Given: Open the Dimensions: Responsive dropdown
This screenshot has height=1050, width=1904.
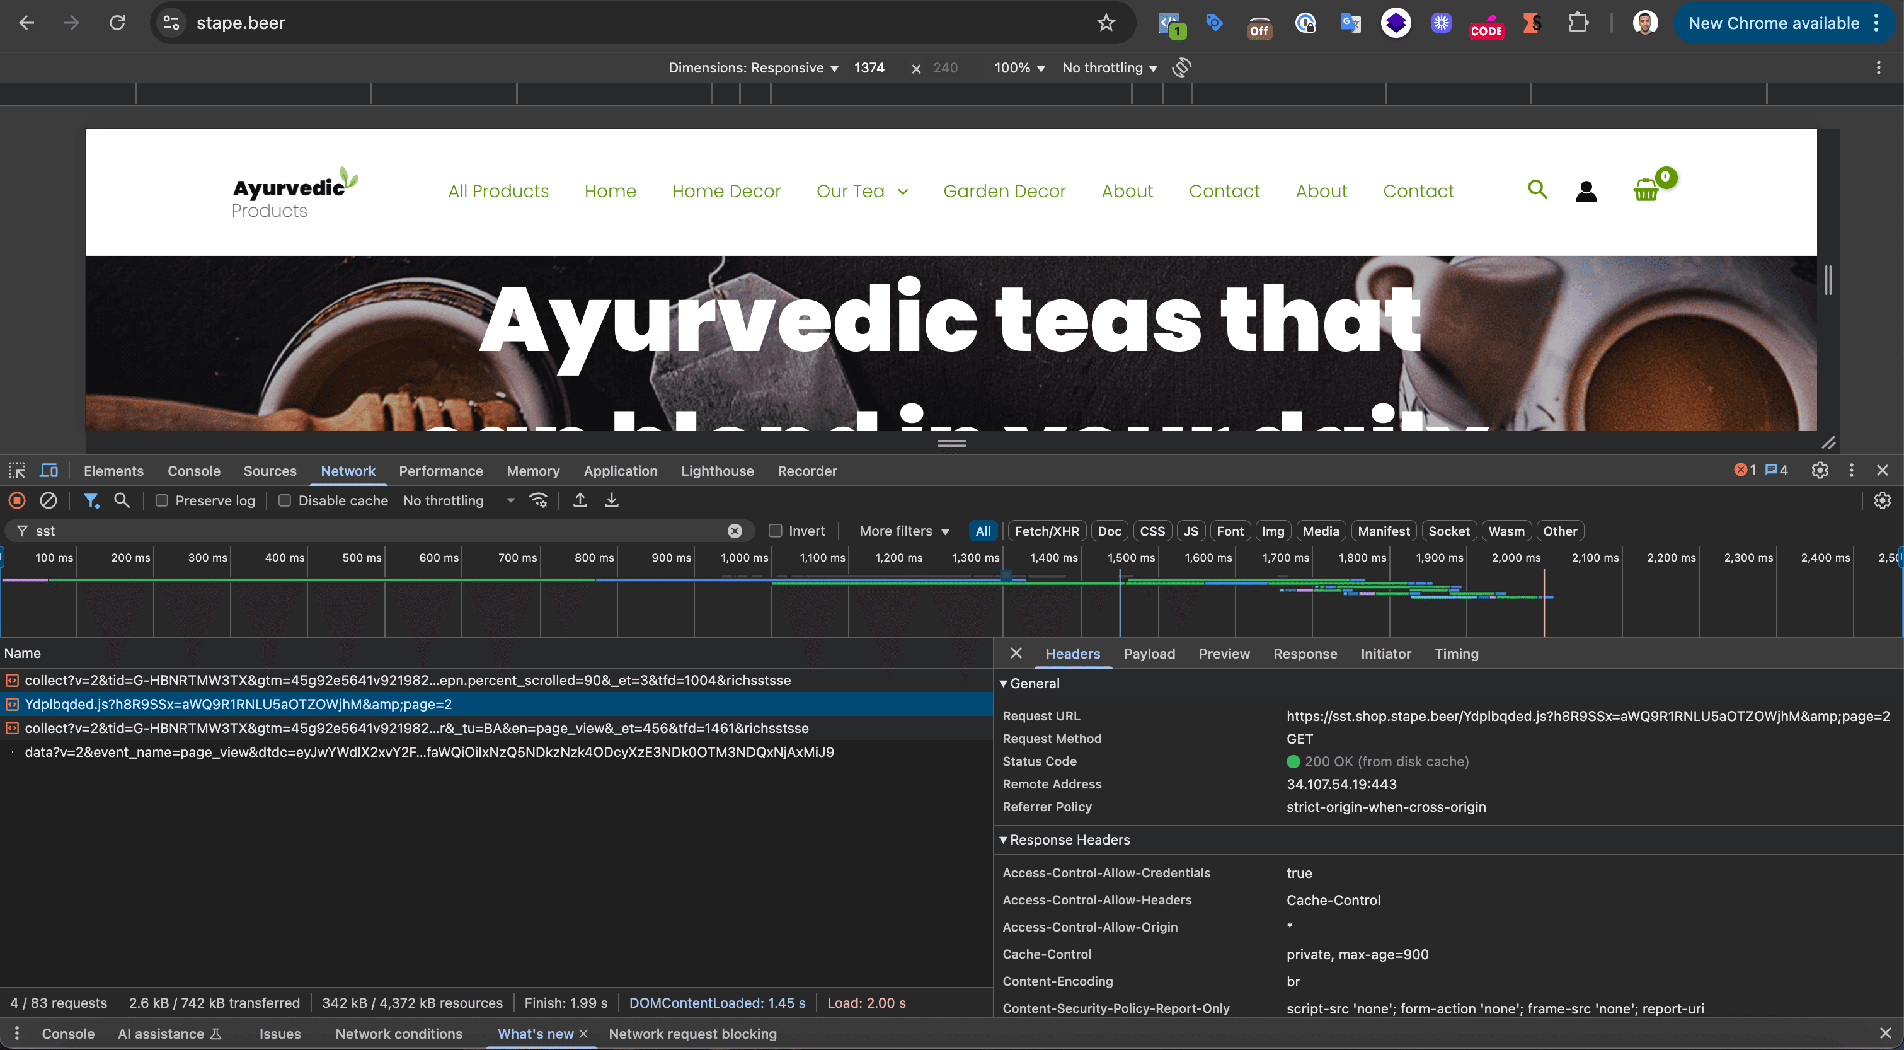Looking at the screenshot, I should 753,67.
